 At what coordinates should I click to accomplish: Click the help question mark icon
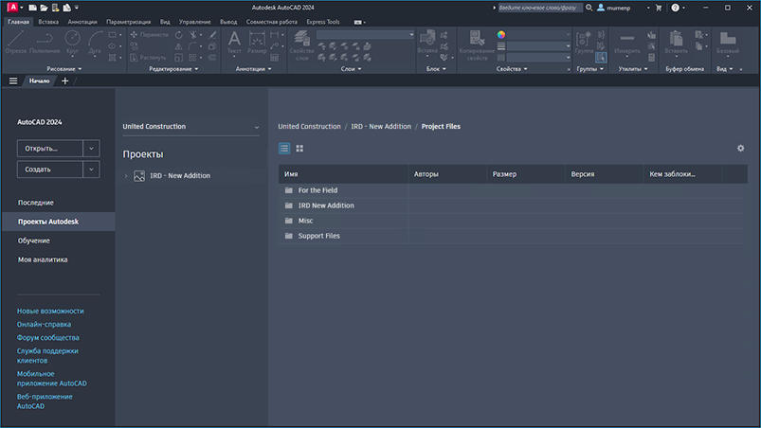(675, 8)
